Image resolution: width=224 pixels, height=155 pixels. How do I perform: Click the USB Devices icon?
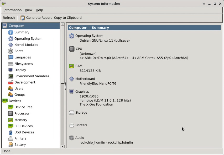[11, 132]
